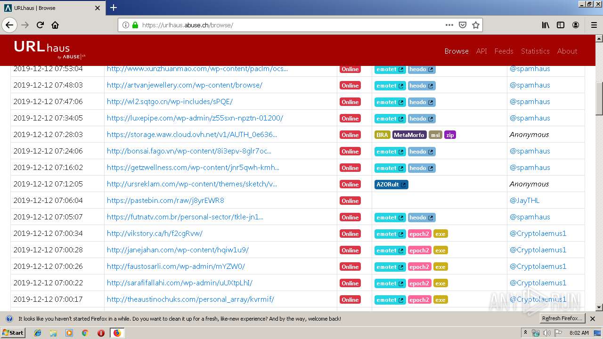603x339 pixels.
Task: Click the green padlock security icon
Action: 135,25
